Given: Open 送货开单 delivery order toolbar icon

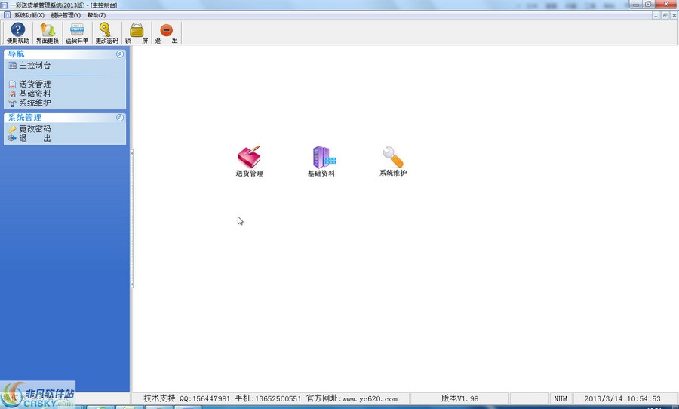Looking at the screenshot, I should click(77, 32).
